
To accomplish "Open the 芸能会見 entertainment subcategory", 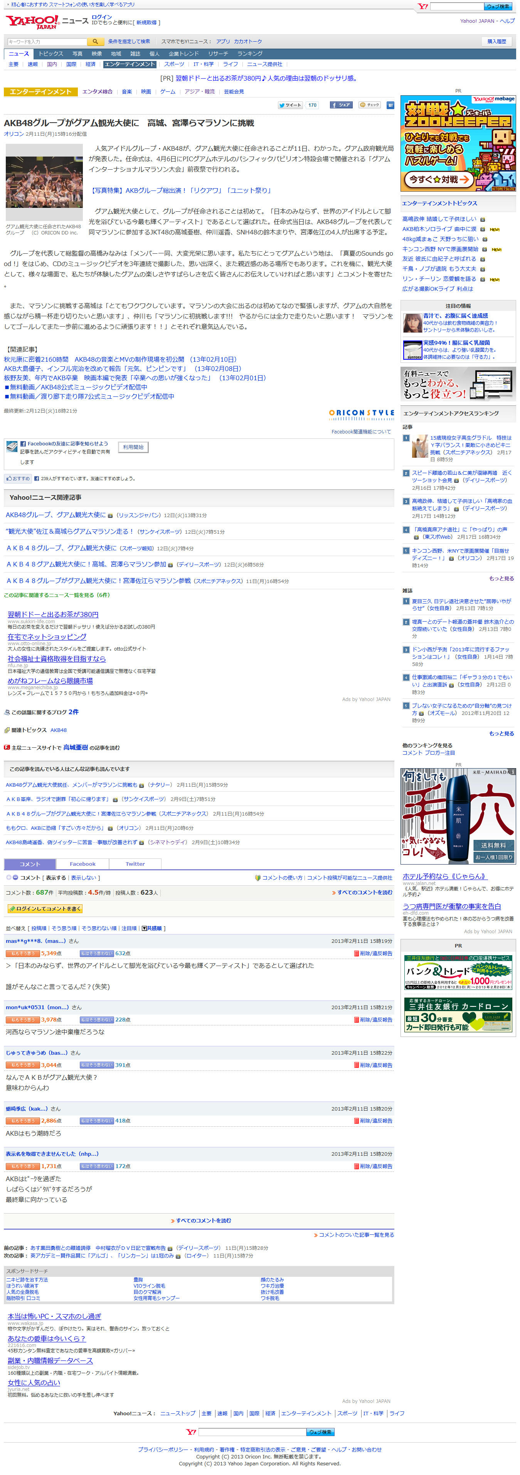I will (233, 92).
